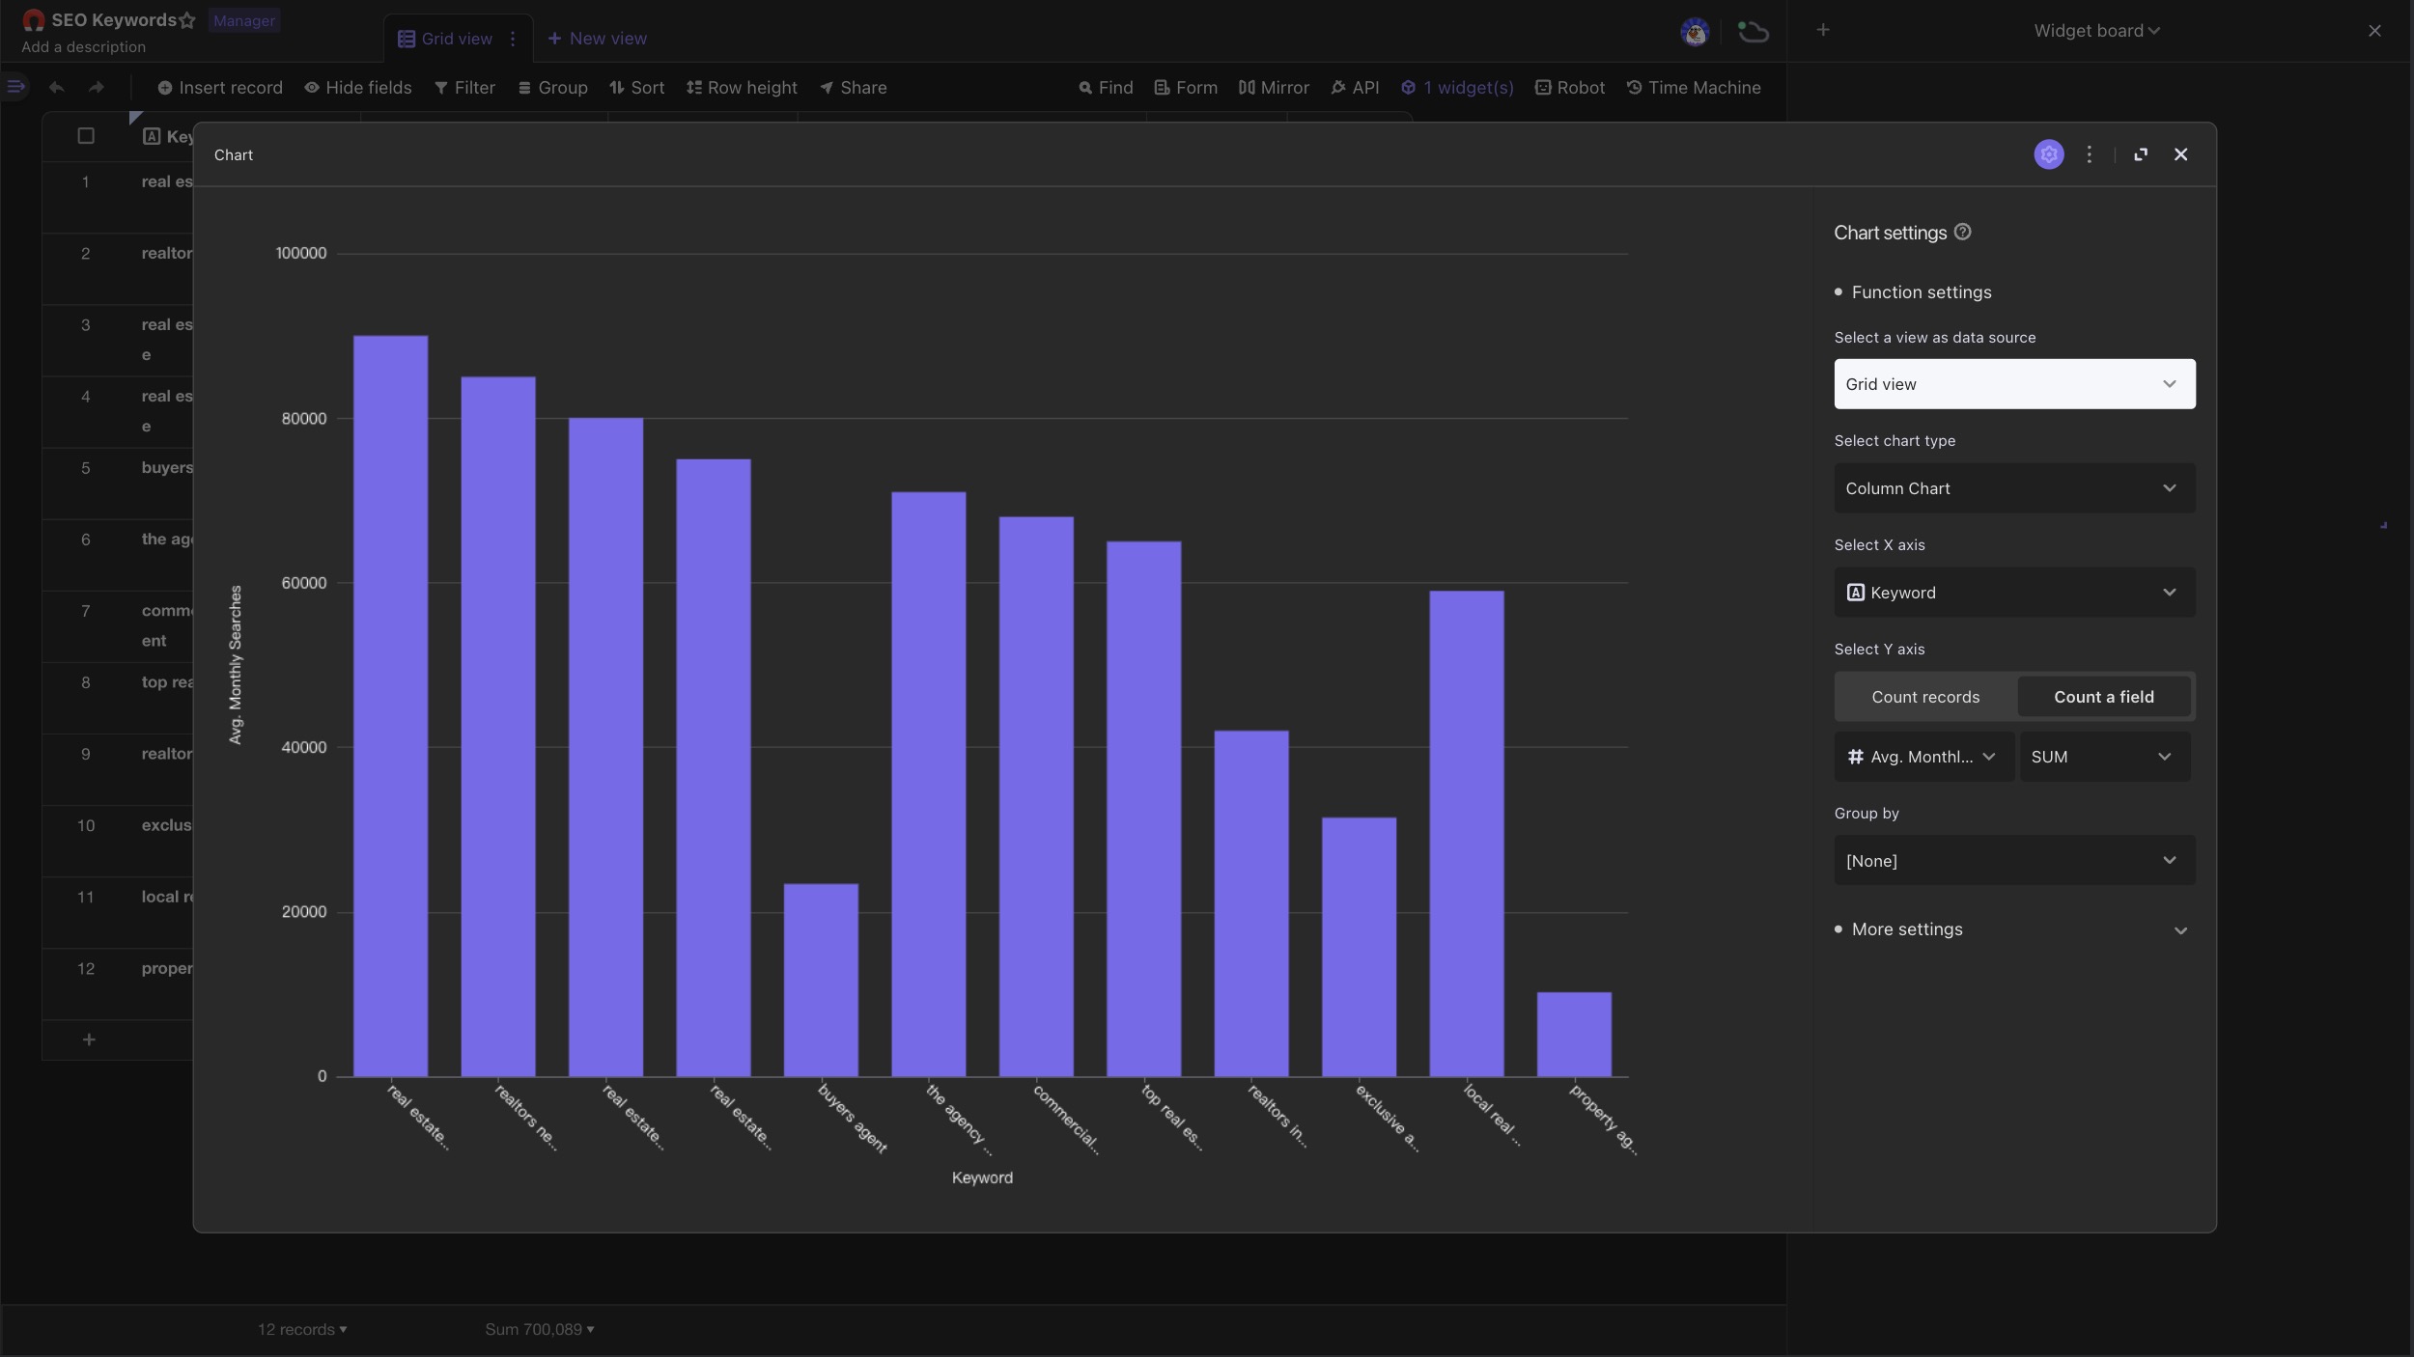Open the X axis Keyword dropdown
Viewport: 2414px width, 1357px height.
2014,593
